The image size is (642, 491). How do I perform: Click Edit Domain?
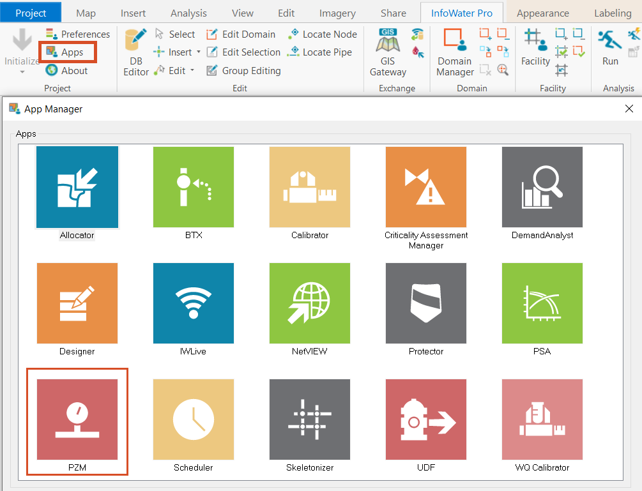point(240,34)
